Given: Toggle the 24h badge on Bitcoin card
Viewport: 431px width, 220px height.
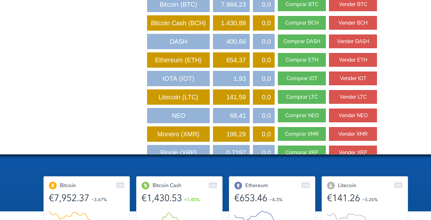Looking at the screenshot, I should click(x=120, y=186).
